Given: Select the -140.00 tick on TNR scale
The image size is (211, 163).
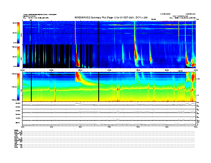Looking at the screenshot, I should pos(14,87).
